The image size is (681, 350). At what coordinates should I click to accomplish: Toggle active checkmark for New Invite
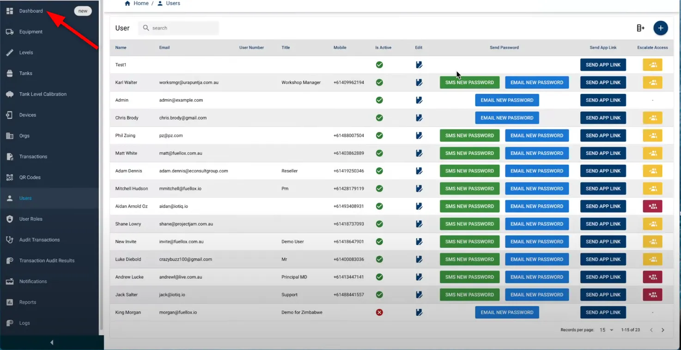(379, 242)
